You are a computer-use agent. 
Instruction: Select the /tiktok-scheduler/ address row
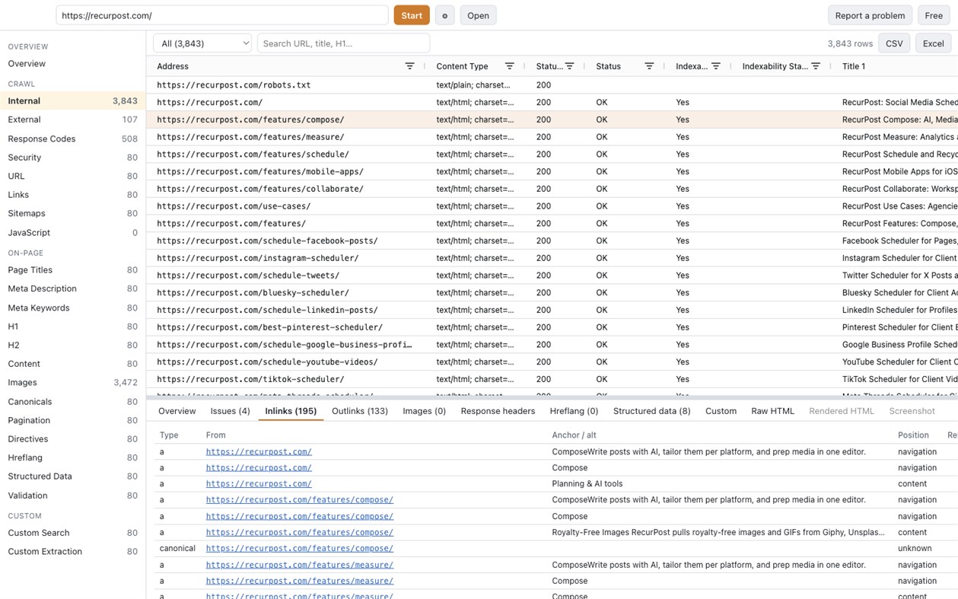click(552, 379)
